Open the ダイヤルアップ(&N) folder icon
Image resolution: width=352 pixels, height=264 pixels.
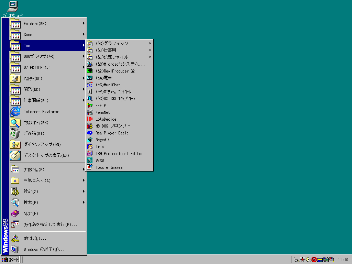click(x=15, y=144)
